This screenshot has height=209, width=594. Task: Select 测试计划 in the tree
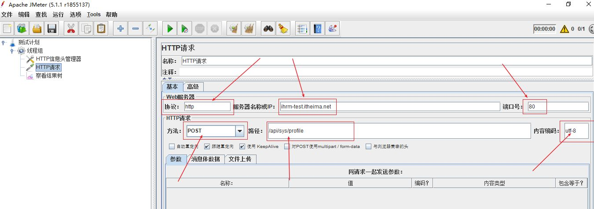[x=29, y=43]
